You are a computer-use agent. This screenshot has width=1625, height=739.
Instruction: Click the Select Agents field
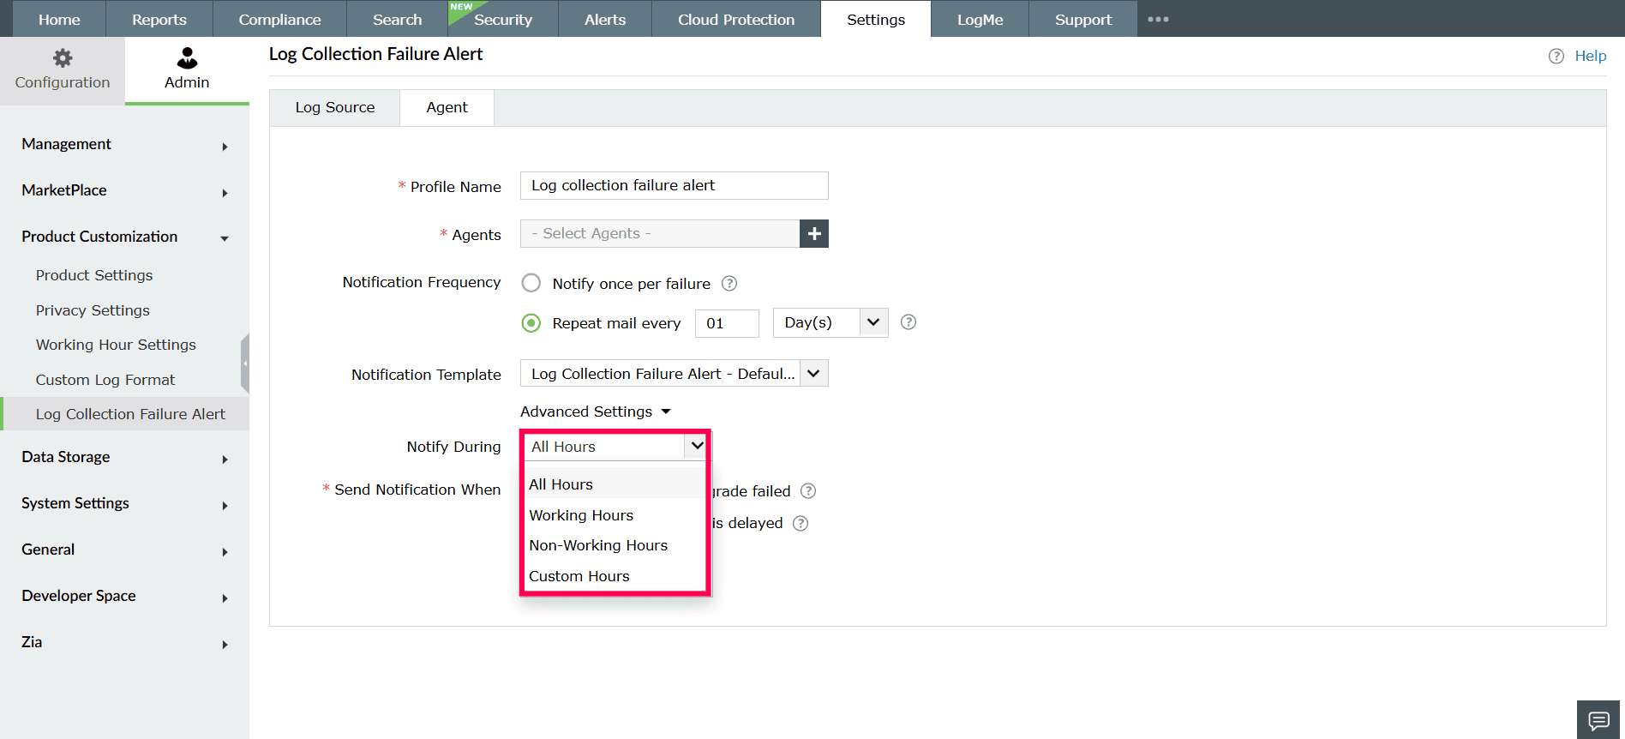(x=660, y=233)
